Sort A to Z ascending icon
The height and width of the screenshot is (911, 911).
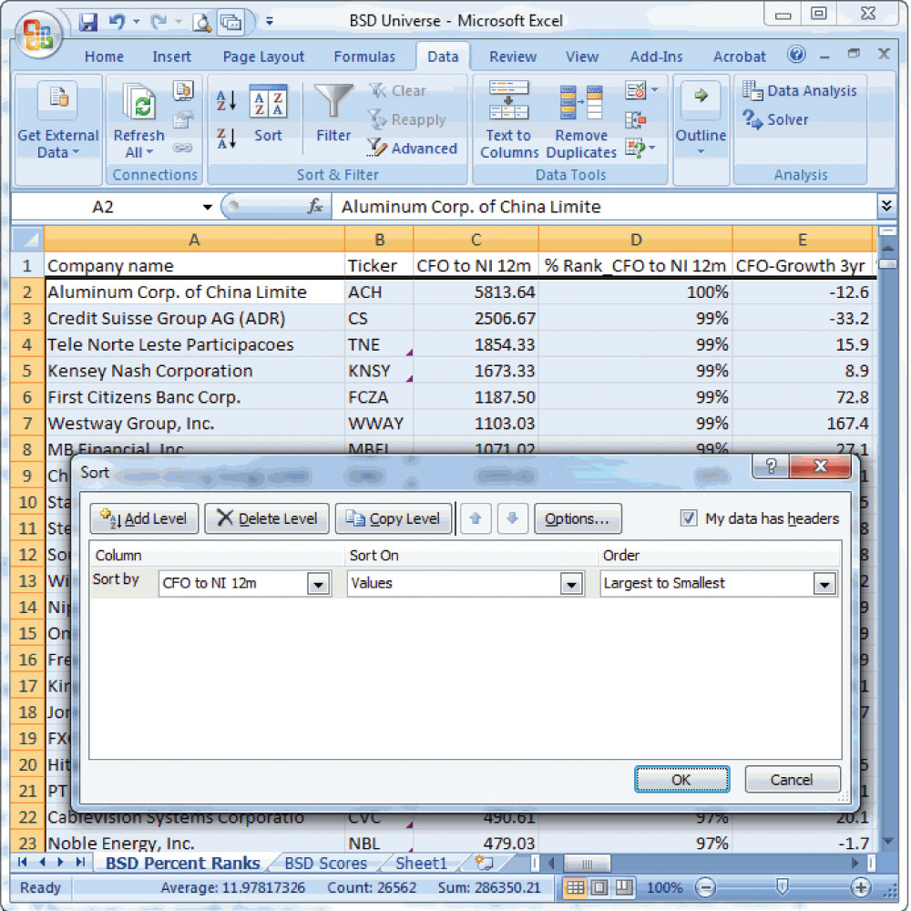(x=226, y=101)
